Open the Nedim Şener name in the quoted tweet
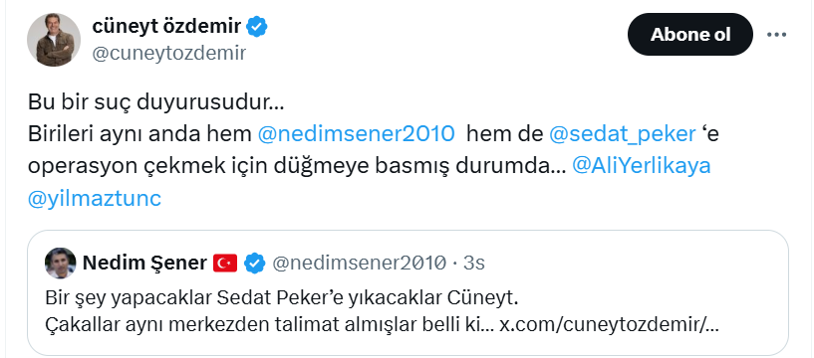Screen dimensions: 814x358 tap(144, 264)
